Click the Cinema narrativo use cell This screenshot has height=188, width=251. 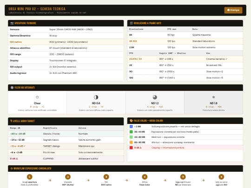pos(217,59)
